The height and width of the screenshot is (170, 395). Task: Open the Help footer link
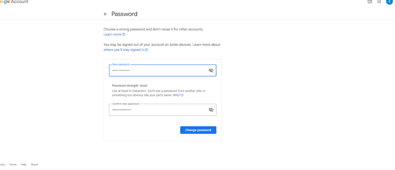tap(23, 164)
